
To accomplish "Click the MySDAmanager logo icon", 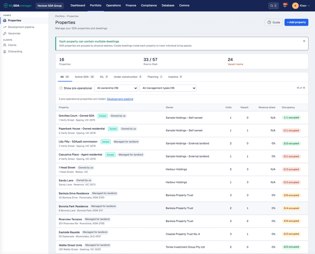I will click(6, 5).
